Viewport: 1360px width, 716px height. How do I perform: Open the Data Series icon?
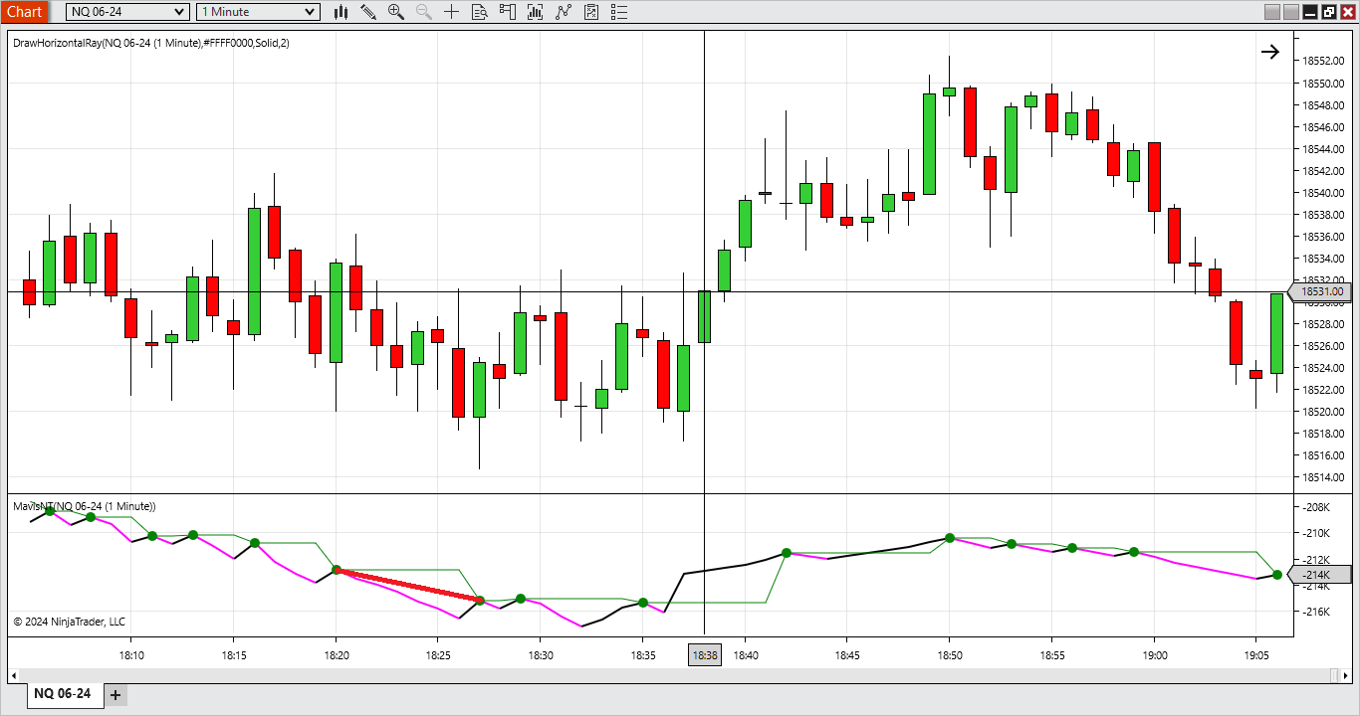point(536,12)
